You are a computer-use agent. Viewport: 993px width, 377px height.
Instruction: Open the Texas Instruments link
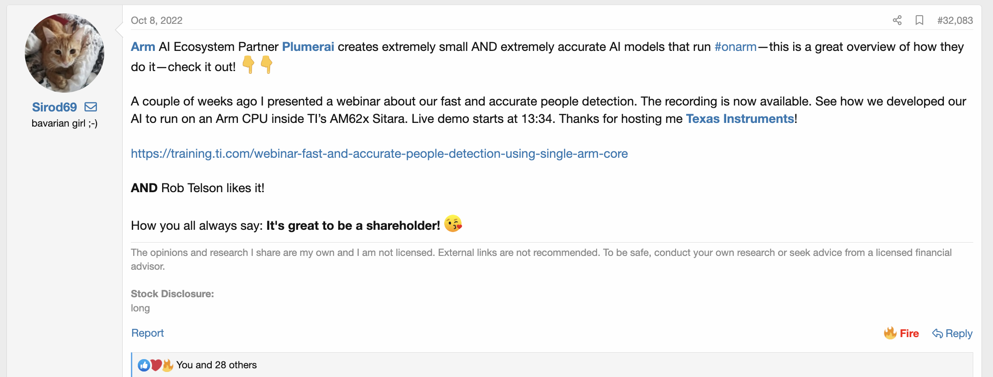pyautogui.click(x=740, y=119)
